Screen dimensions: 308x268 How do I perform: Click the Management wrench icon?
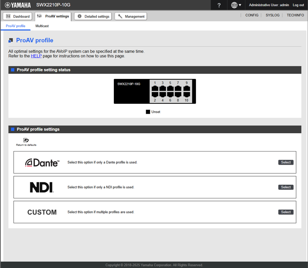(x=120, y=16)
